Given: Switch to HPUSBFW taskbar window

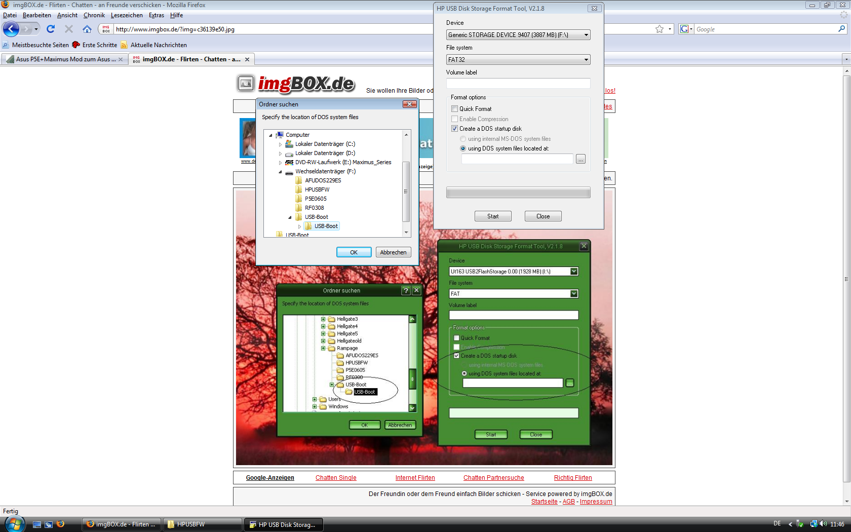Looking at the screenshot, I should pyautogui.click(x=203, y=524).
